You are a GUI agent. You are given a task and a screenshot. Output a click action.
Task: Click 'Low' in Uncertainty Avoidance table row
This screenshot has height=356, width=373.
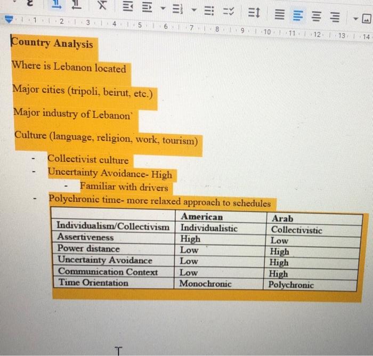189,261
